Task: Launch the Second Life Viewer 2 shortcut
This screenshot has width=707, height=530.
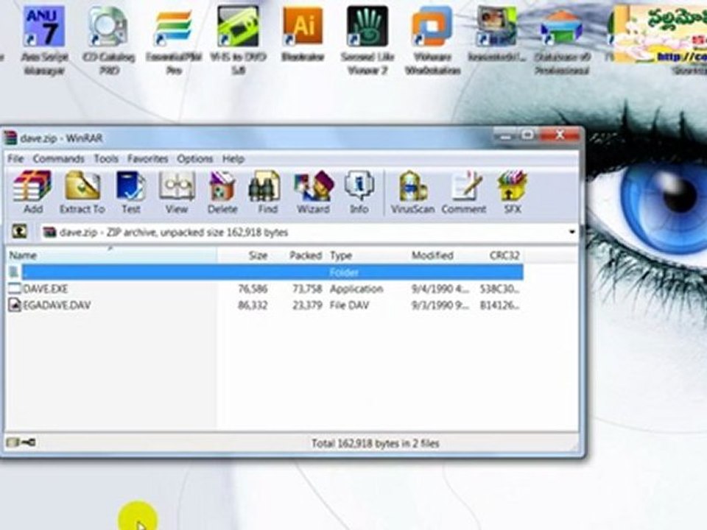Action: tap(367, 40)
